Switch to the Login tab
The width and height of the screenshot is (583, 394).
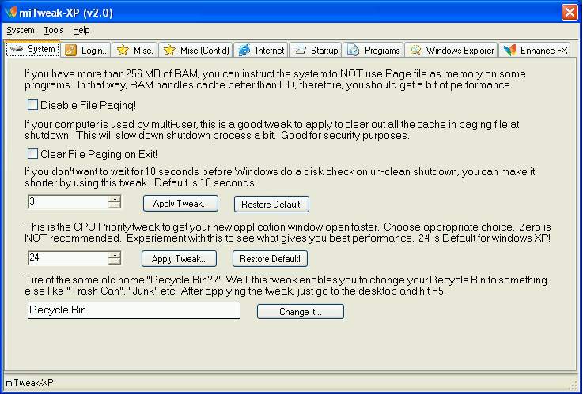coord(86,50)
